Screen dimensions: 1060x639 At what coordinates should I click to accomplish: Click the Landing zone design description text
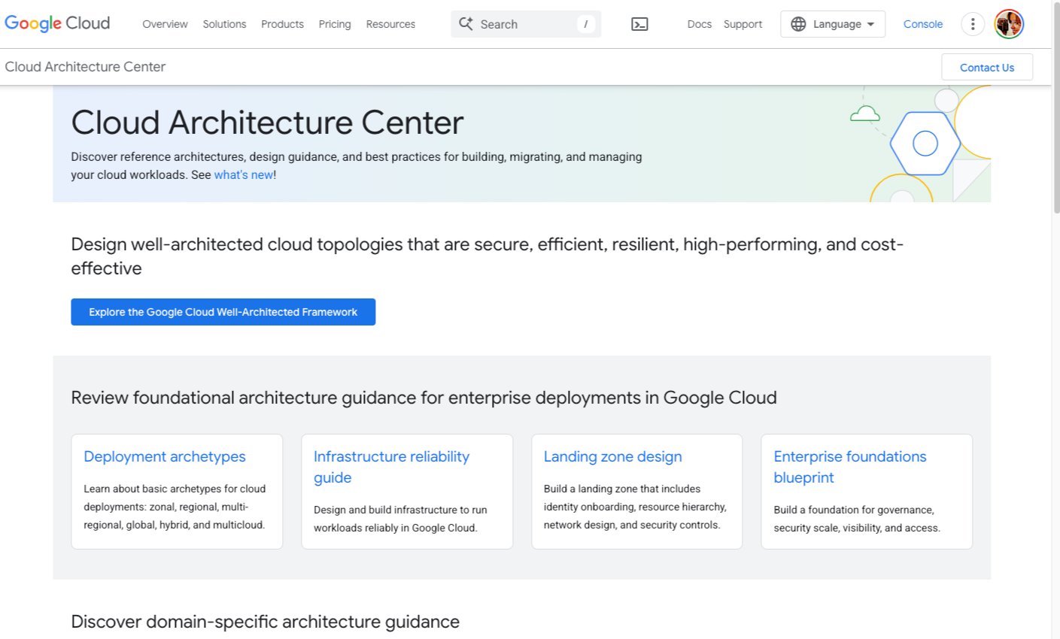635,507
